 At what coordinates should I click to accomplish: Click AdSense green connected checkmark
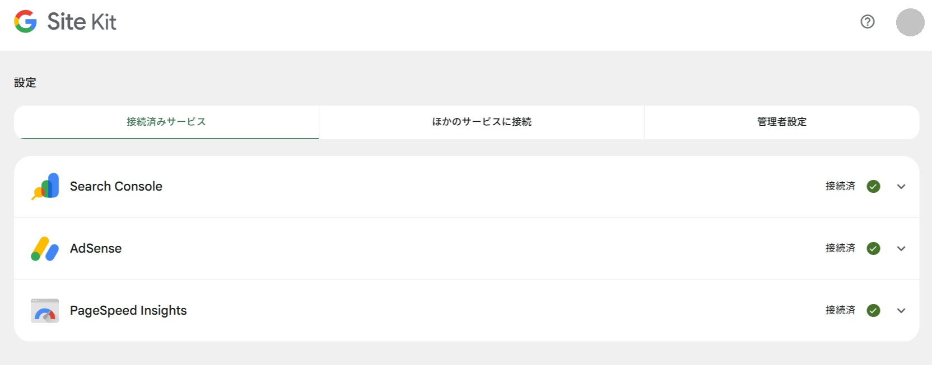(873, 249)
